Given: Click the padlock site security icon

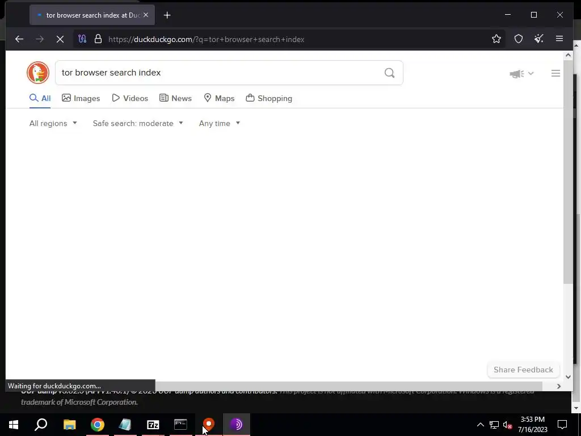Looking at the screenshot, I should (x=98, y=39).
